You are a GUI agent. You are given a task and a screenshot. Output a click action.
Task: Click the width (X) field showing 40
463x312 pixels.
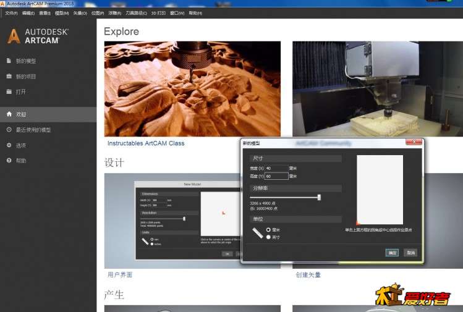(276, 168)
